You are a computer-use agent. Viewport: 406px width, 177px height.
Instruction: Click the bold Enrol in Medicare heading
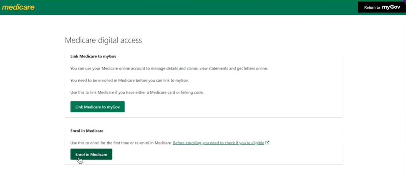tap(87, 131)
